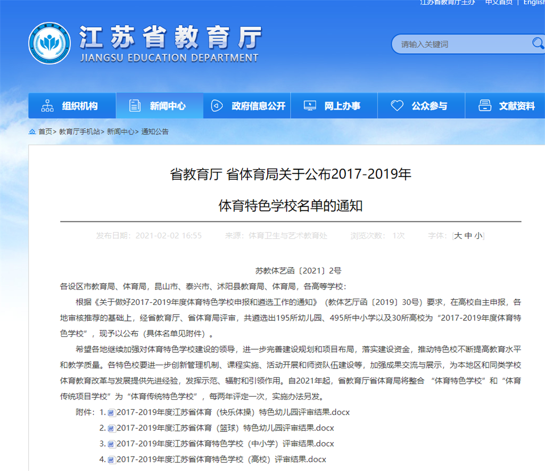Image resolution: width=545 pixels, height=471 pixels.
Task: Click the headline line 体育特色学校名单的通知
Action: pyautogui.click(x=291, y=206)
